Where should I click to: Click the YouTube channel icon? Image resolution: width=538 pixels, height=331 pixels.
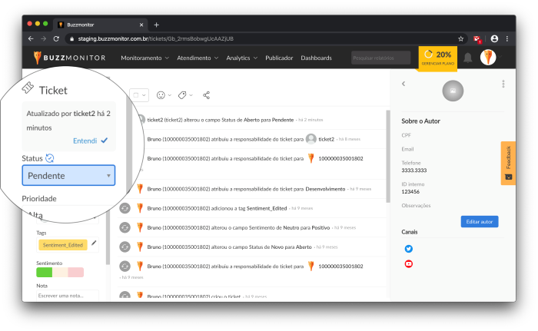pos(409,263)
